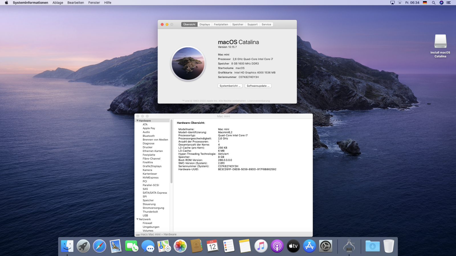Open Trash in the Dock

[389, 246]
